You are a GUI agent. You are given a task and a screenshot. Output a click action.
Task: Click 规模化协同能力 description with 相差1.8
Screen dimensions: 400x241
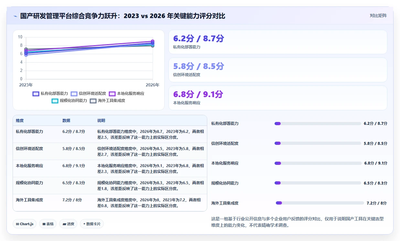click(151, 186)
